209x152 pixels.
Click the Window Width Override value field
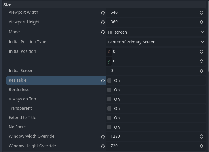(x=153, y=137)
